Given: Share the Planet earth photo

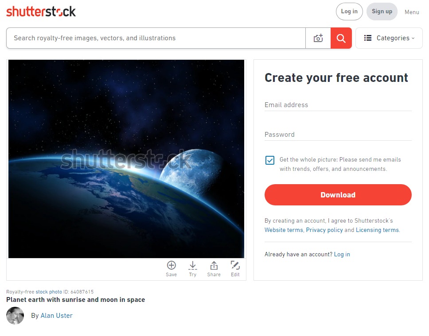Looking at the screenshot, I should (x=214, y=269).
